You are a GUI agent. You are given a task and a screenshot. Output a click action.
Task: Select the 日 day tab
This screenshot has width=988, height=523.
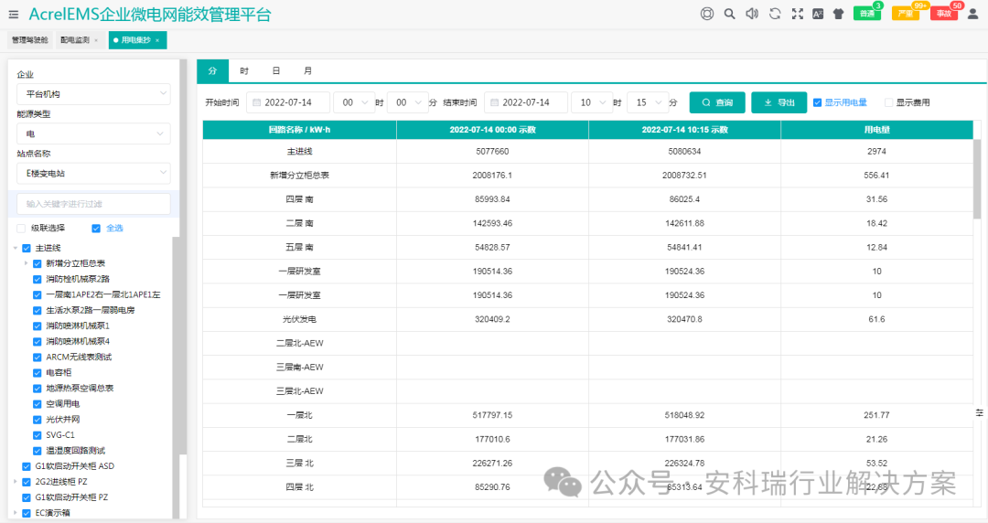(x=275, y=71)
